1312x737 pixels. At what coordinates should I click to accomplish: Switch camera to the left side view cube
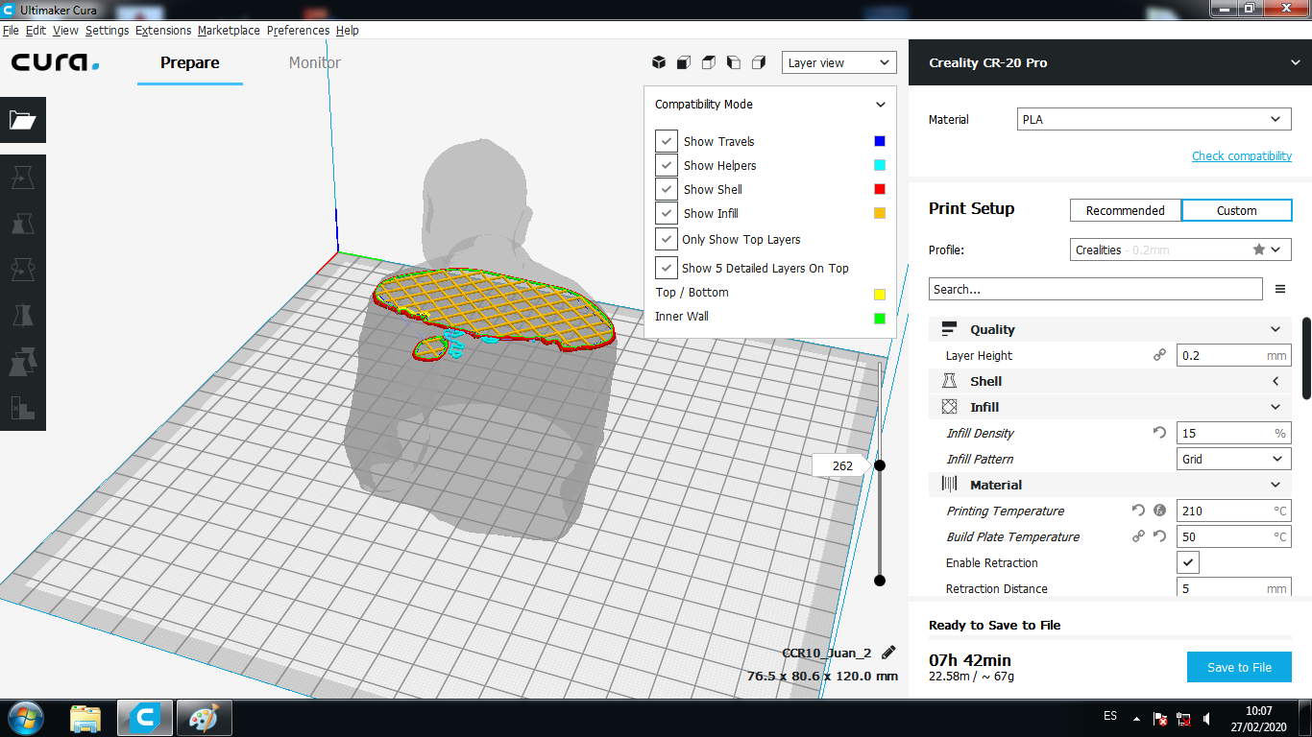tap(734, 62)
